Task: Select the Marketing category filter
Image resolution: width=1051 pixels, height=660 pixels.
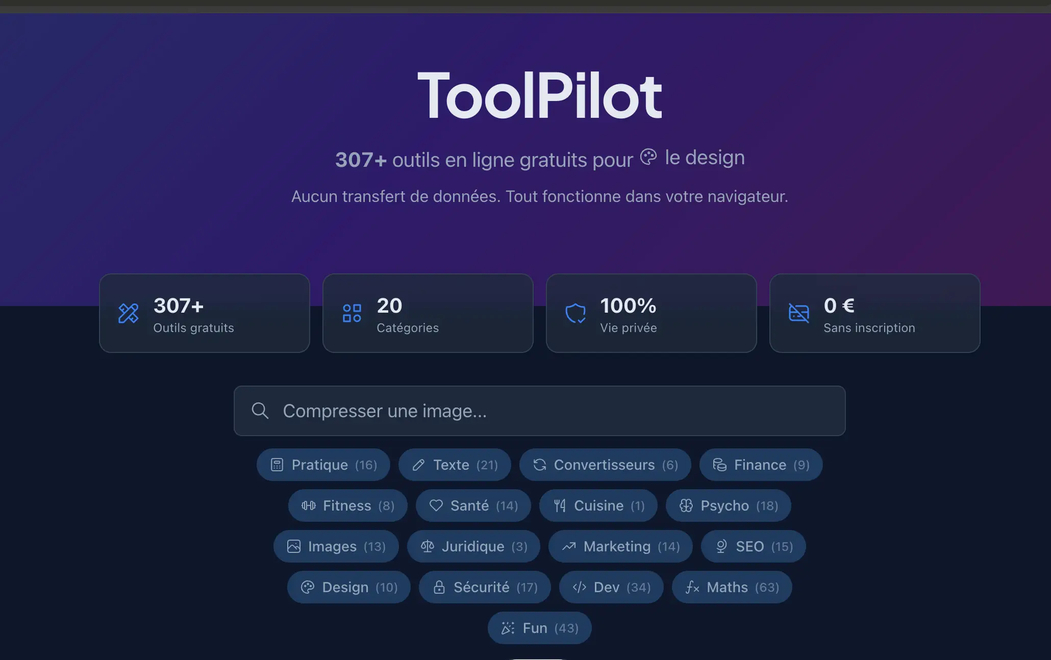Action: (x=620, y=546)
